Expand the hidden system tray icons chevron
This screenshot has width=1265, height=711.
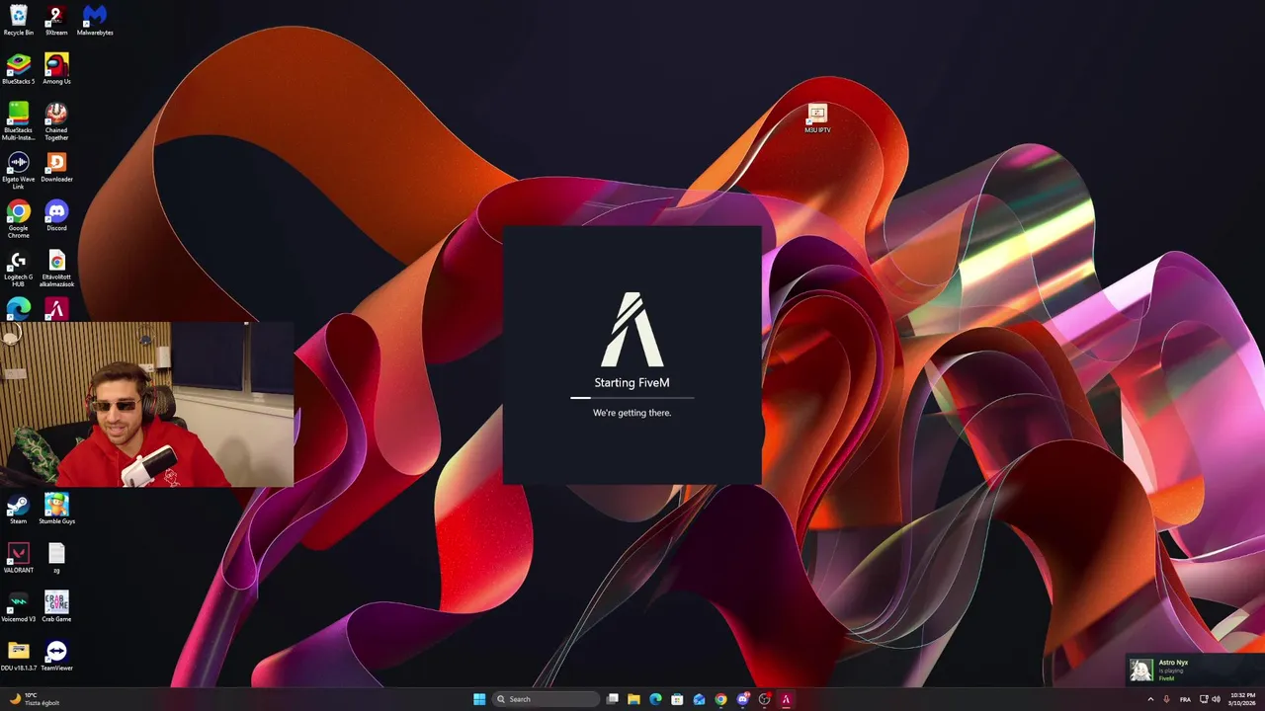(1150, 699)
